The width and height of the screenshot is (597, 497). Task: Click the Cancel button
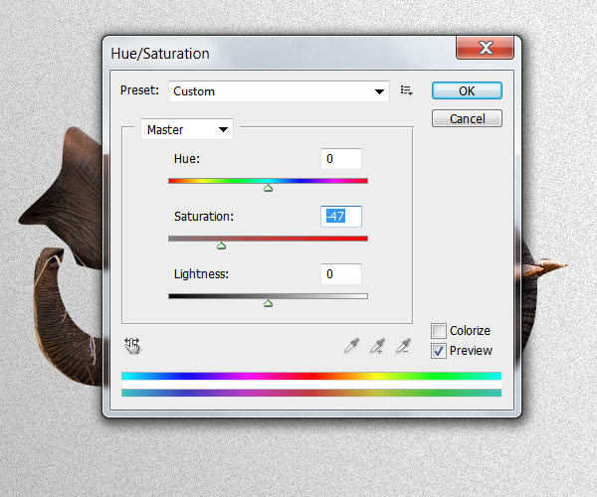(467, 118)
